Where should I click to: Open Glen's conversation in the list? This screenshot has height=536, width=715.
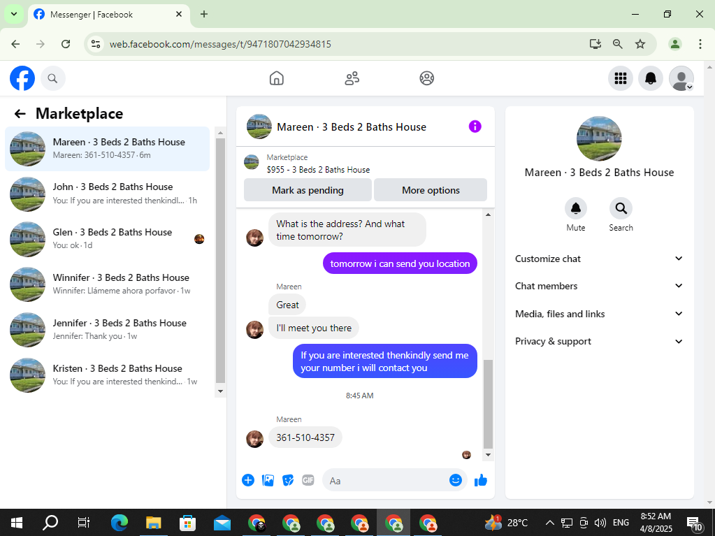tap(107, 239)
